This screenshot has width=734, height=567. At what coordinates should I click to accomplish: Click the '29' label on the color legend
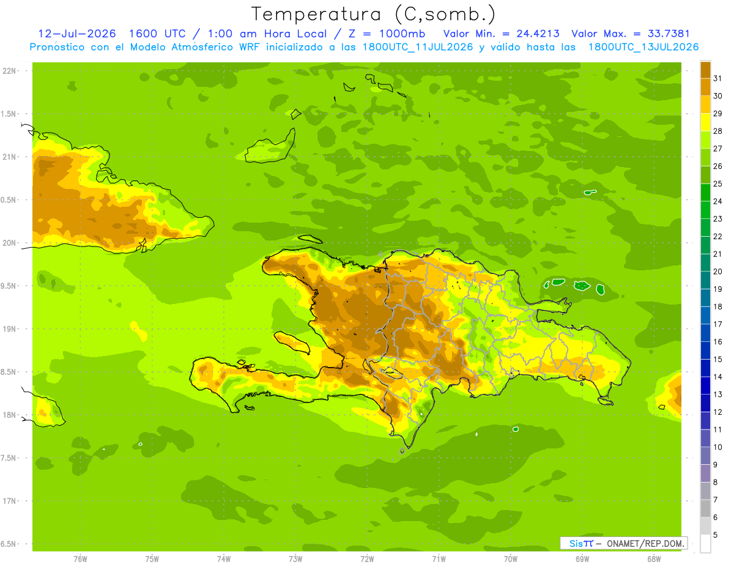click(x=718, y=113)
